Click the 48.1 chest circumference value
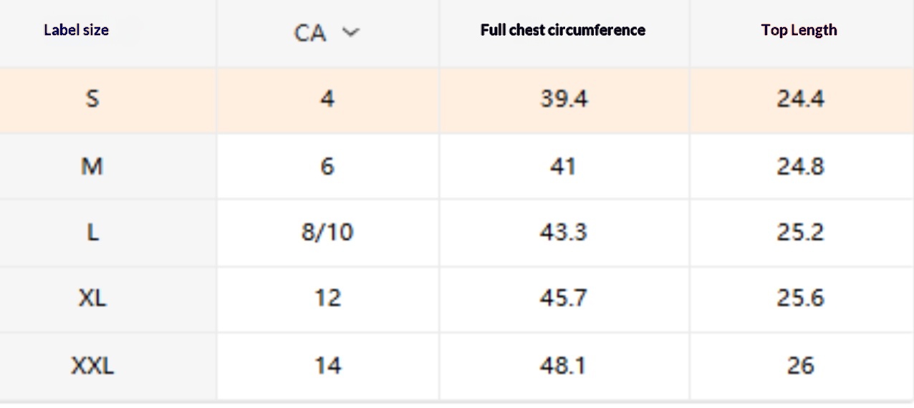The image size is (914, 408). pyautogui.click(x=564, y=366)
